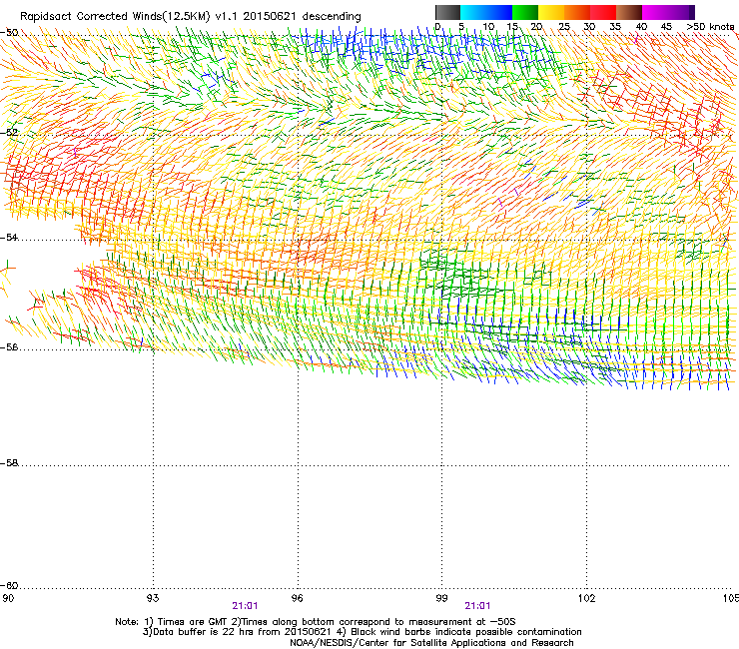The height and width of the screenshot is (649, 739).
Task: Click the latitude label -60
Action: (x=9, y=585)
